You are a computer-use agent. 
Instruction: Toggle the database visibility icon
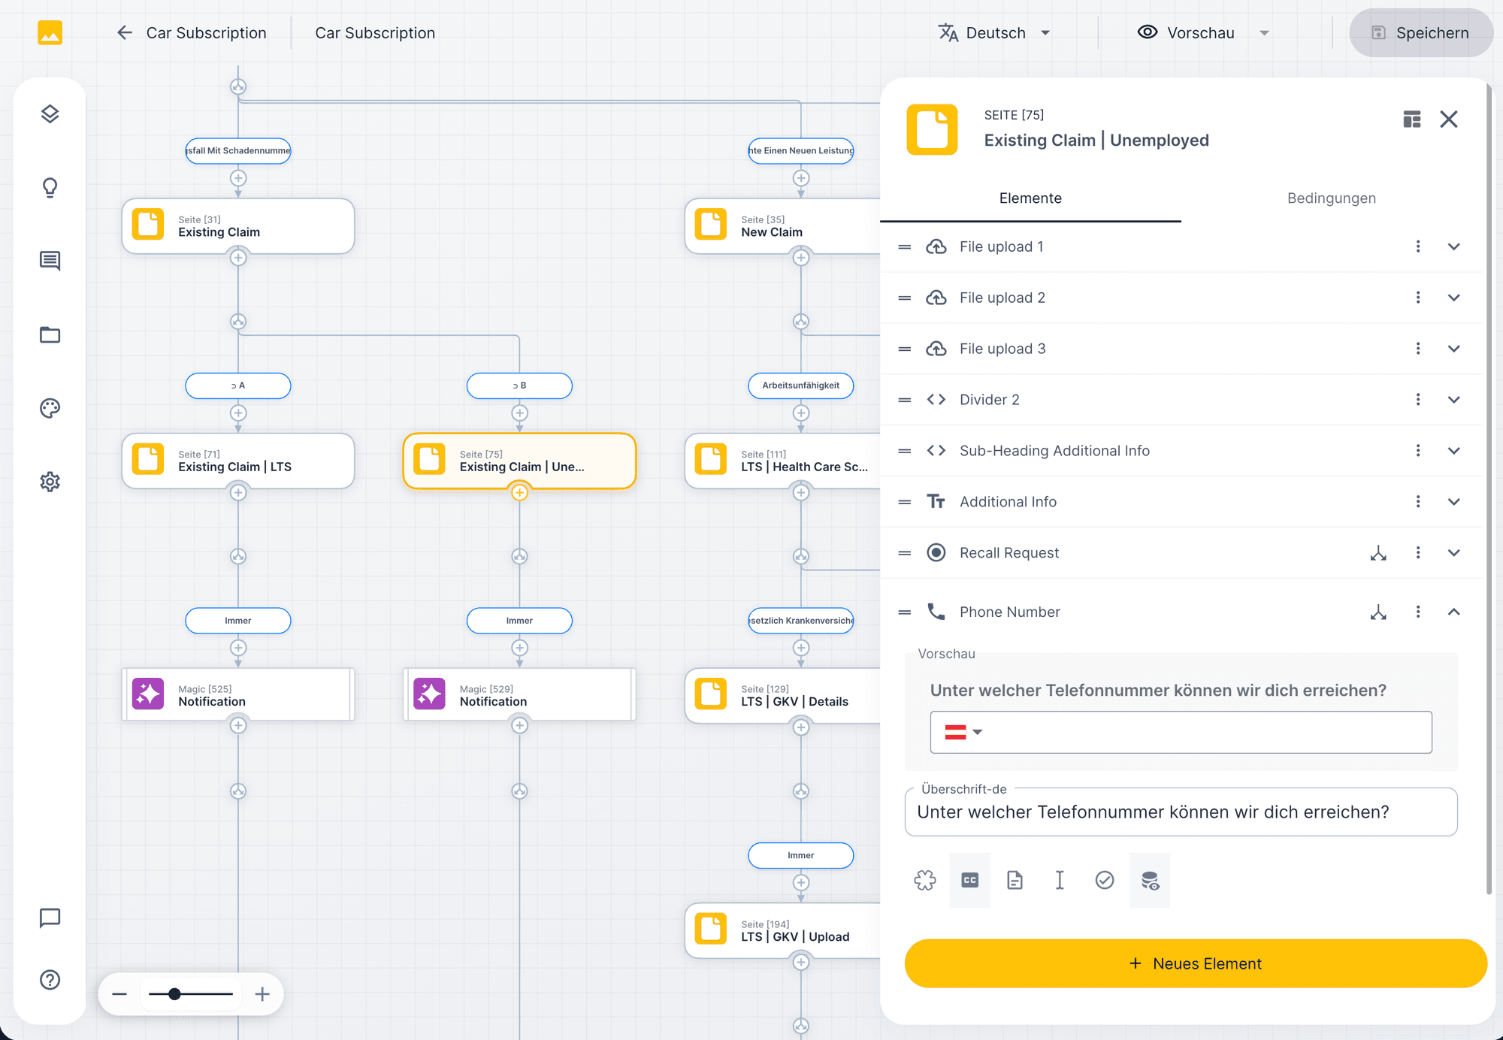coord(1150,880)
